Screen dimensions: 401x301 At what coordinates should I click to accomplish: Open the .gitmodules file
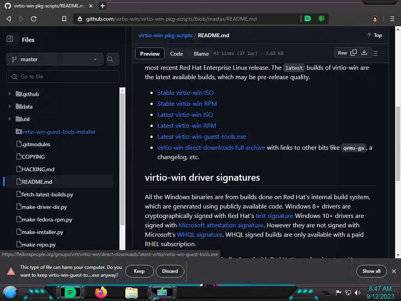pos(36,144)
